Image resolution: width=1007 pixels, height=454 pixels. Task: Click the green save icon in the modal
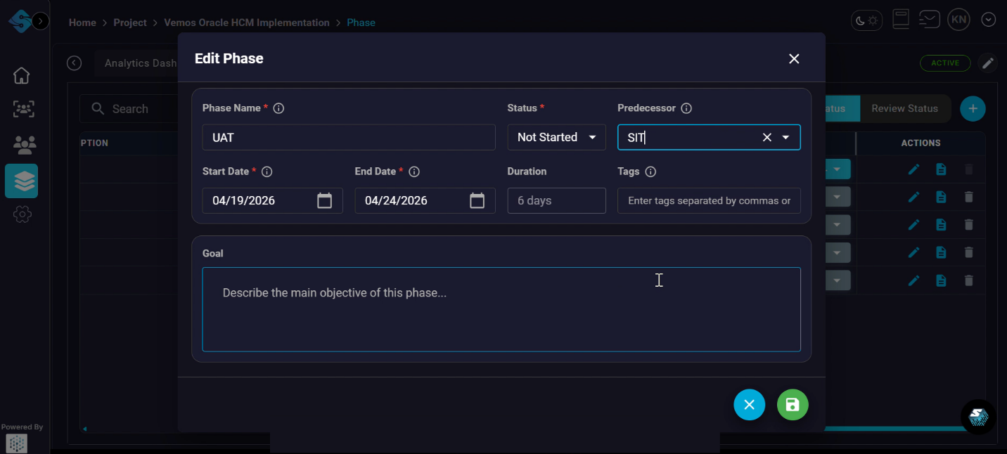[793, 405]
